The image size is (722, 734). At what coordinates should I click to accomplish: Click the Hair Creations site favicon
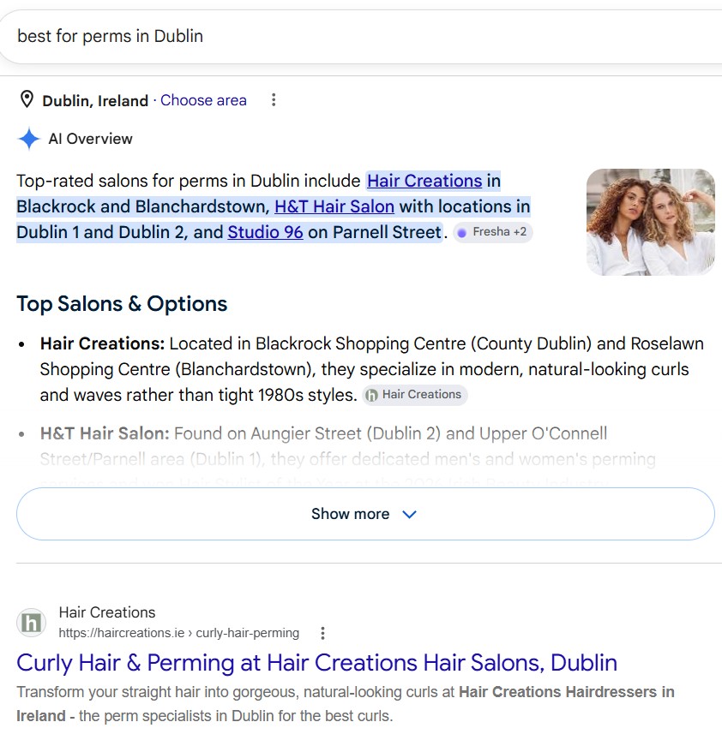[x=32, y=623]
